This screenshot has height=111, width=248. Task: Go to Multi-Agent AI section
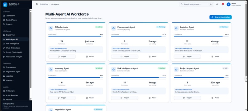[15, 39]
